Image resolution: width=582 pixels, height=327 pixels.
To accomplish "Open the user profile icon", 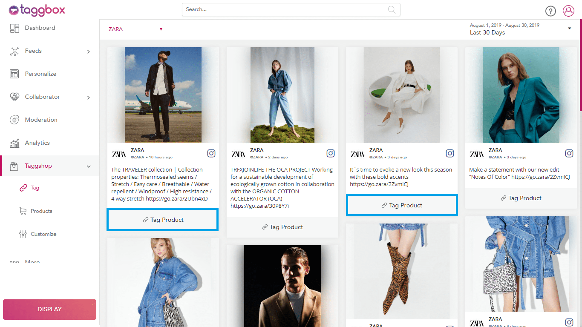I will point(568,11).
